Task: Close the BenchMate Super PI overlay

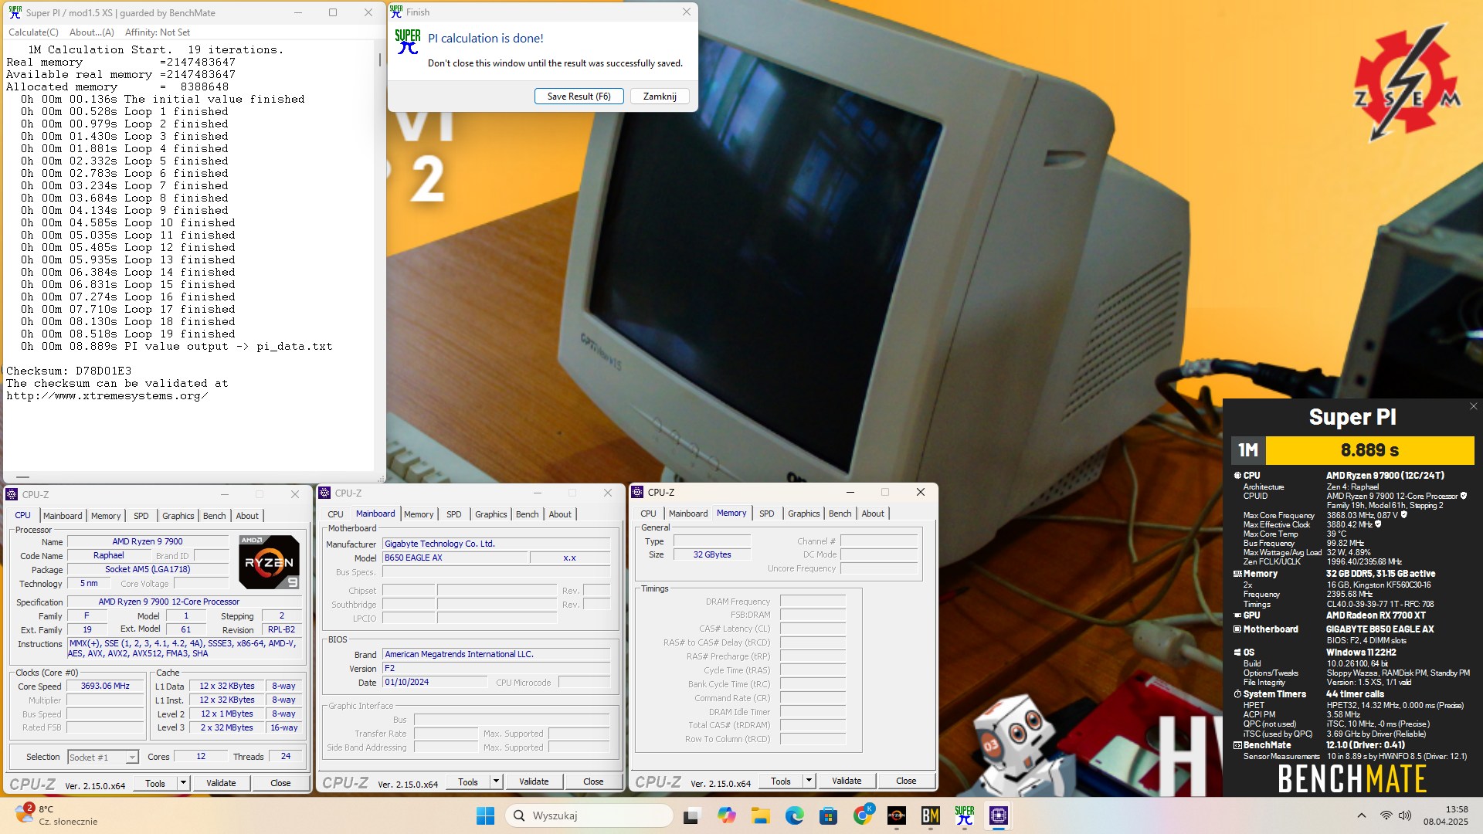Action: point(1473,406)
